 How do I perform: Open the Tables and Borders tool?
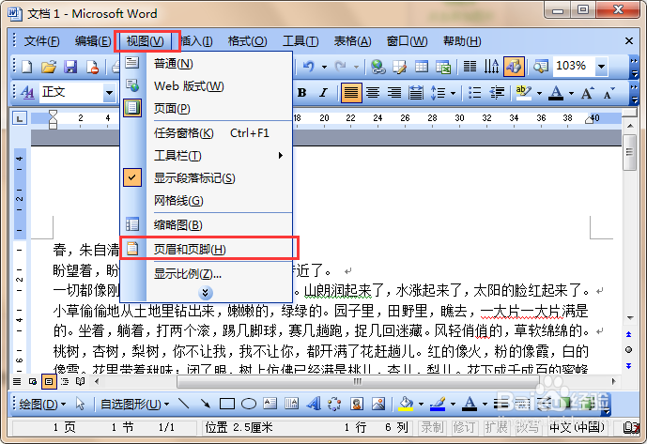point(399,67)
